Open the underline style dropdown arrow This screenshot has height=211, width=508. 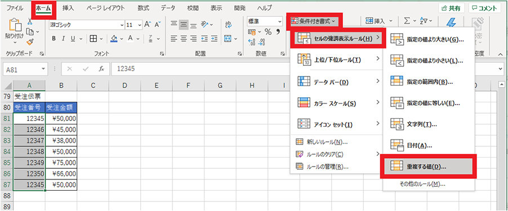coord(81,39)
